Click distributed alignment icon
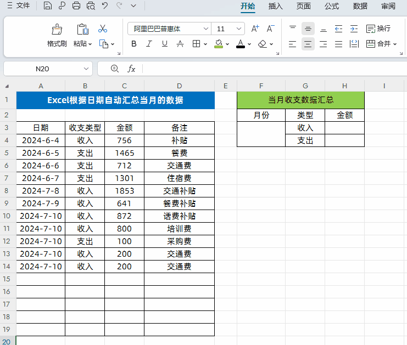The image size is (407, 345). (x=354, y=44)
